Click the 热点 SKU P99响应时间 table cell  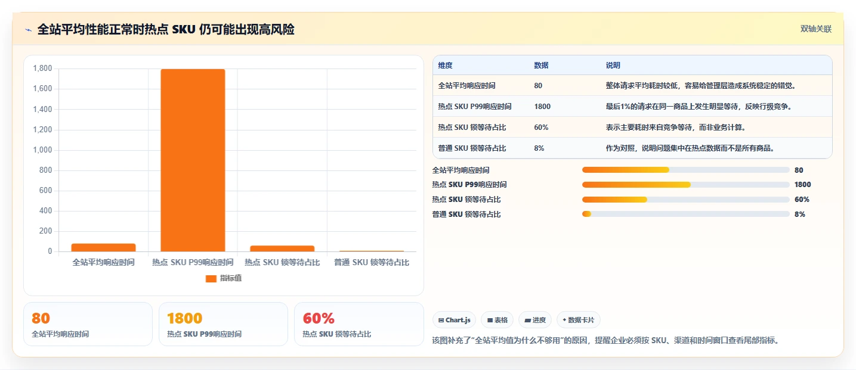click(x=475, y=107)
